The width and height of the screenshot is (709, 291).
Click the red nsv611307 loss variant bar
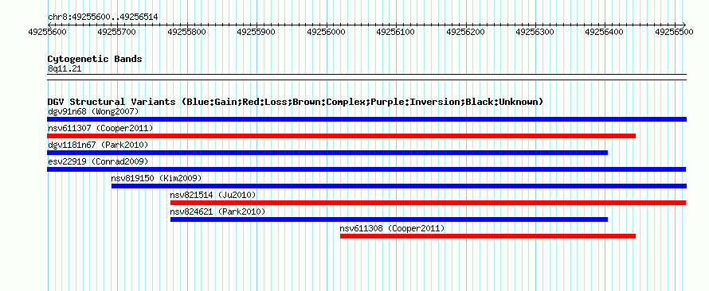click(342, 136)
